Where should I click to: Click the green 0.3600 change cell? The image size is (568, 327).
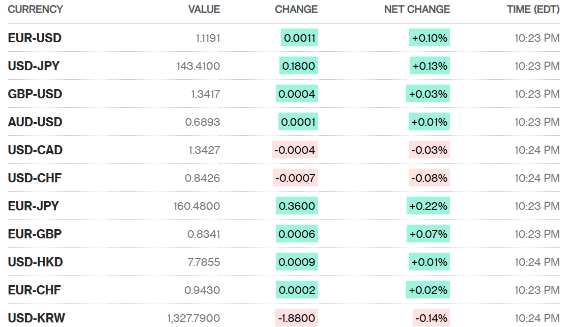(x=297, y=206)
